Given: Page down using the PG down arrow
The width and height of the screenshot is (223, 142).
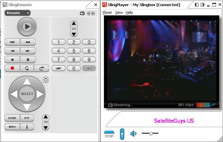Looking at the screenshot, I should coord(46,128).
